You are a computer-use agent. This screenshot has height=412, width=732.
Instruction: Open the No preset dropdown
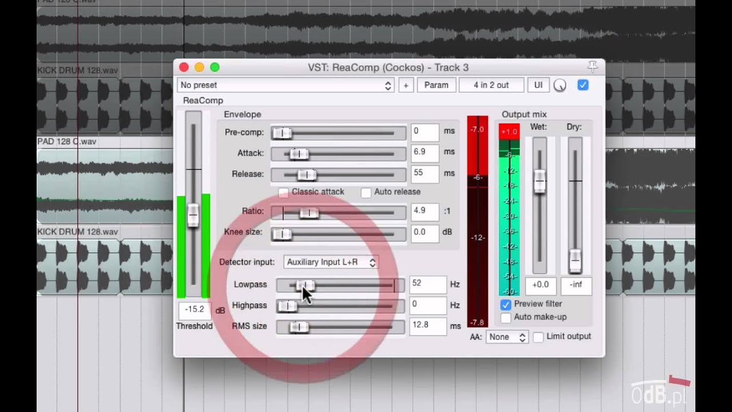pyautogui.click(x=286, y=85)
